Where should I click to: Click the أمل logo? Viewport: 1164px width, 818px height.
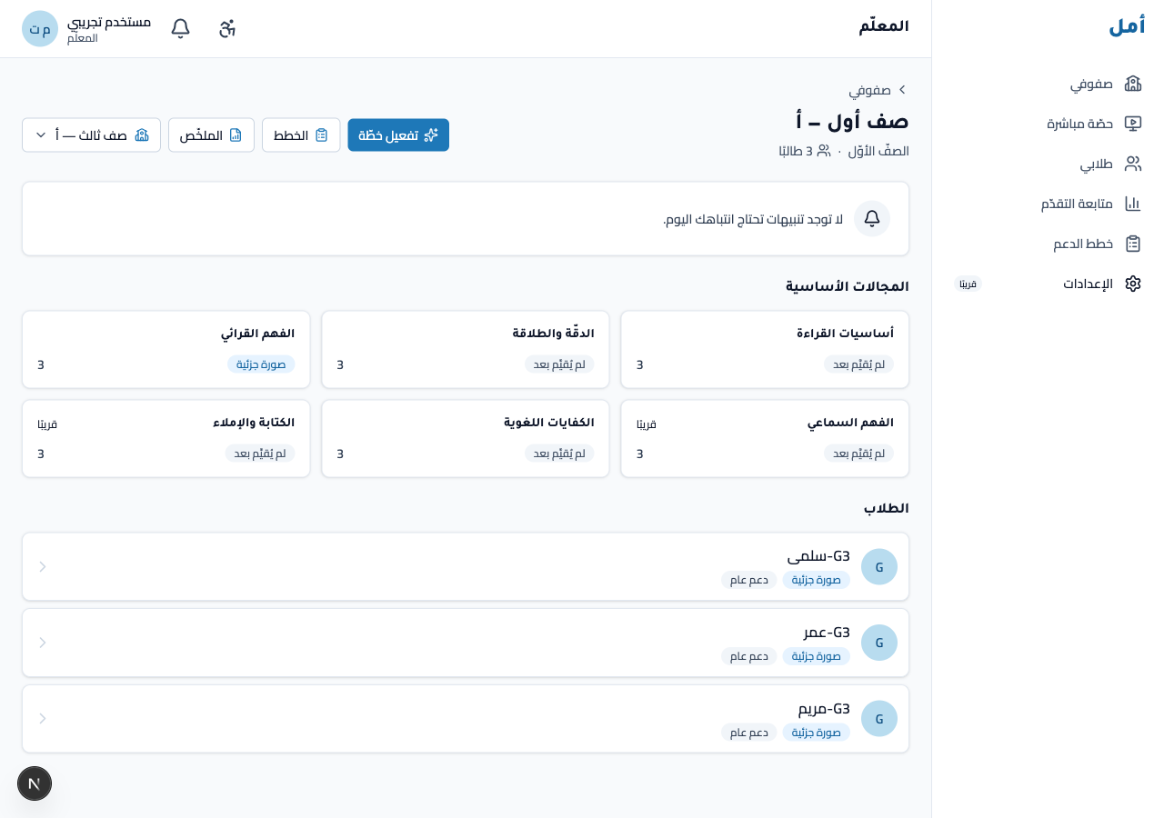click(x=1127, y=25)
